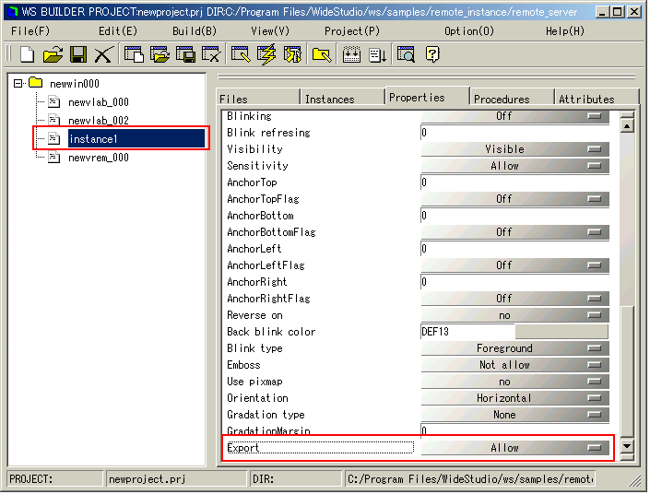This screenshot has height=494, width=650.
Task: Save the project with the floppy disk icon
Action: pyautogui.click(x=78, y=54)
